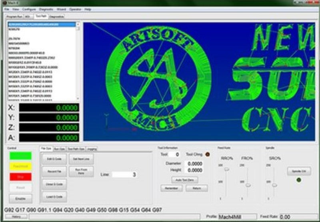Open the Wizard menu
320x222 pixels.
(x=61, y=9)
